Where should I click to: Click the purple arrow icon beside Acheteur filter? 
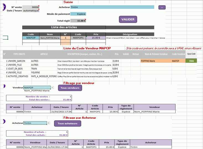tap(4, 121)
